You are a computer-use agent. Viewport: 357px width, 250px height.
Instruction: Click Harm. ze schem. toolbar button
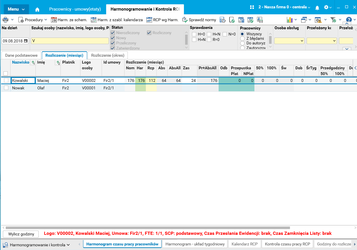point(69,20)
